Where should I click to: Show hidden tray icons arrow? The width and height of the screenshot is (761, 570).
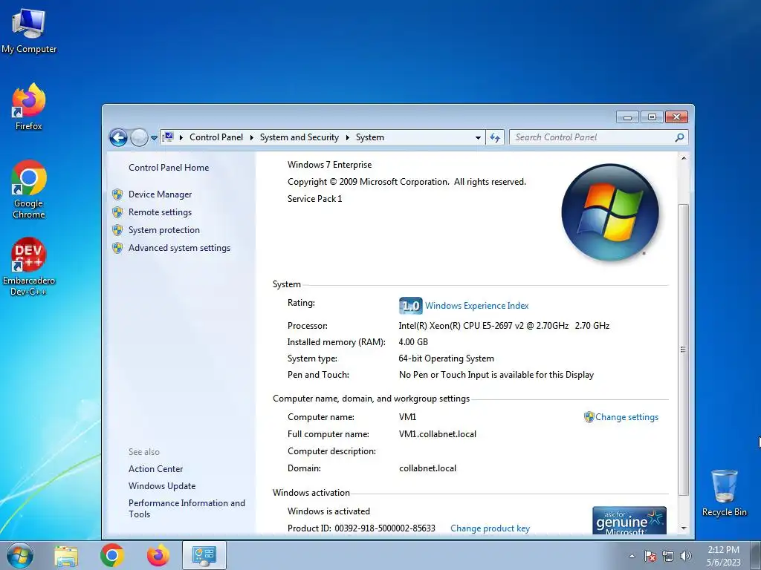[632, 556]
